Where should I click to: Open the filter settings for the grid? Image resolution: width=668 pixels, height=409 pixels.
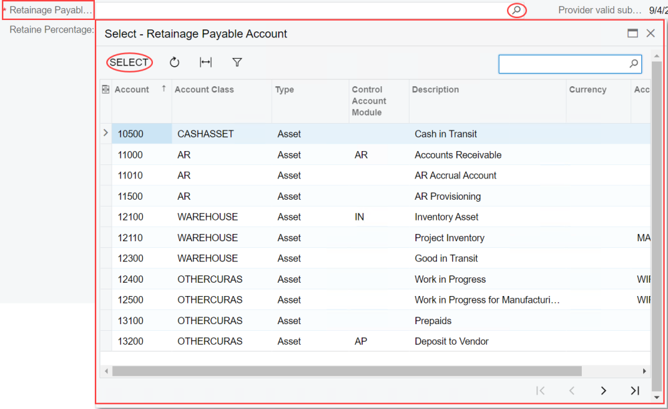coord(236,61)
